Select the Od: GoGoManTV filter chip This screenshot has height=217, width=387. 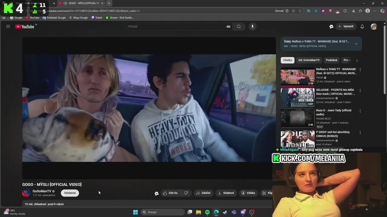coord(309,60)
